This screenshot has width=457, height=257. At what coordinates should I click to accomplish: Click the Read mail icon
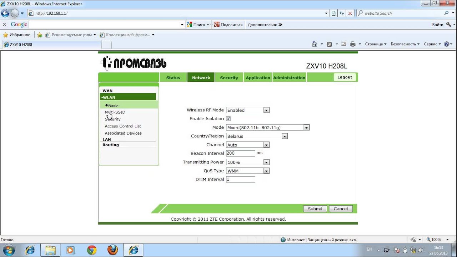343,44
